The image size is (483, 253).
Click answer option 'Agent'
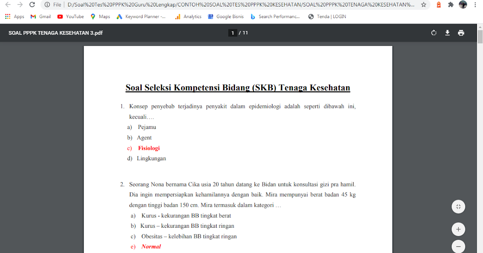click(144, 138)
